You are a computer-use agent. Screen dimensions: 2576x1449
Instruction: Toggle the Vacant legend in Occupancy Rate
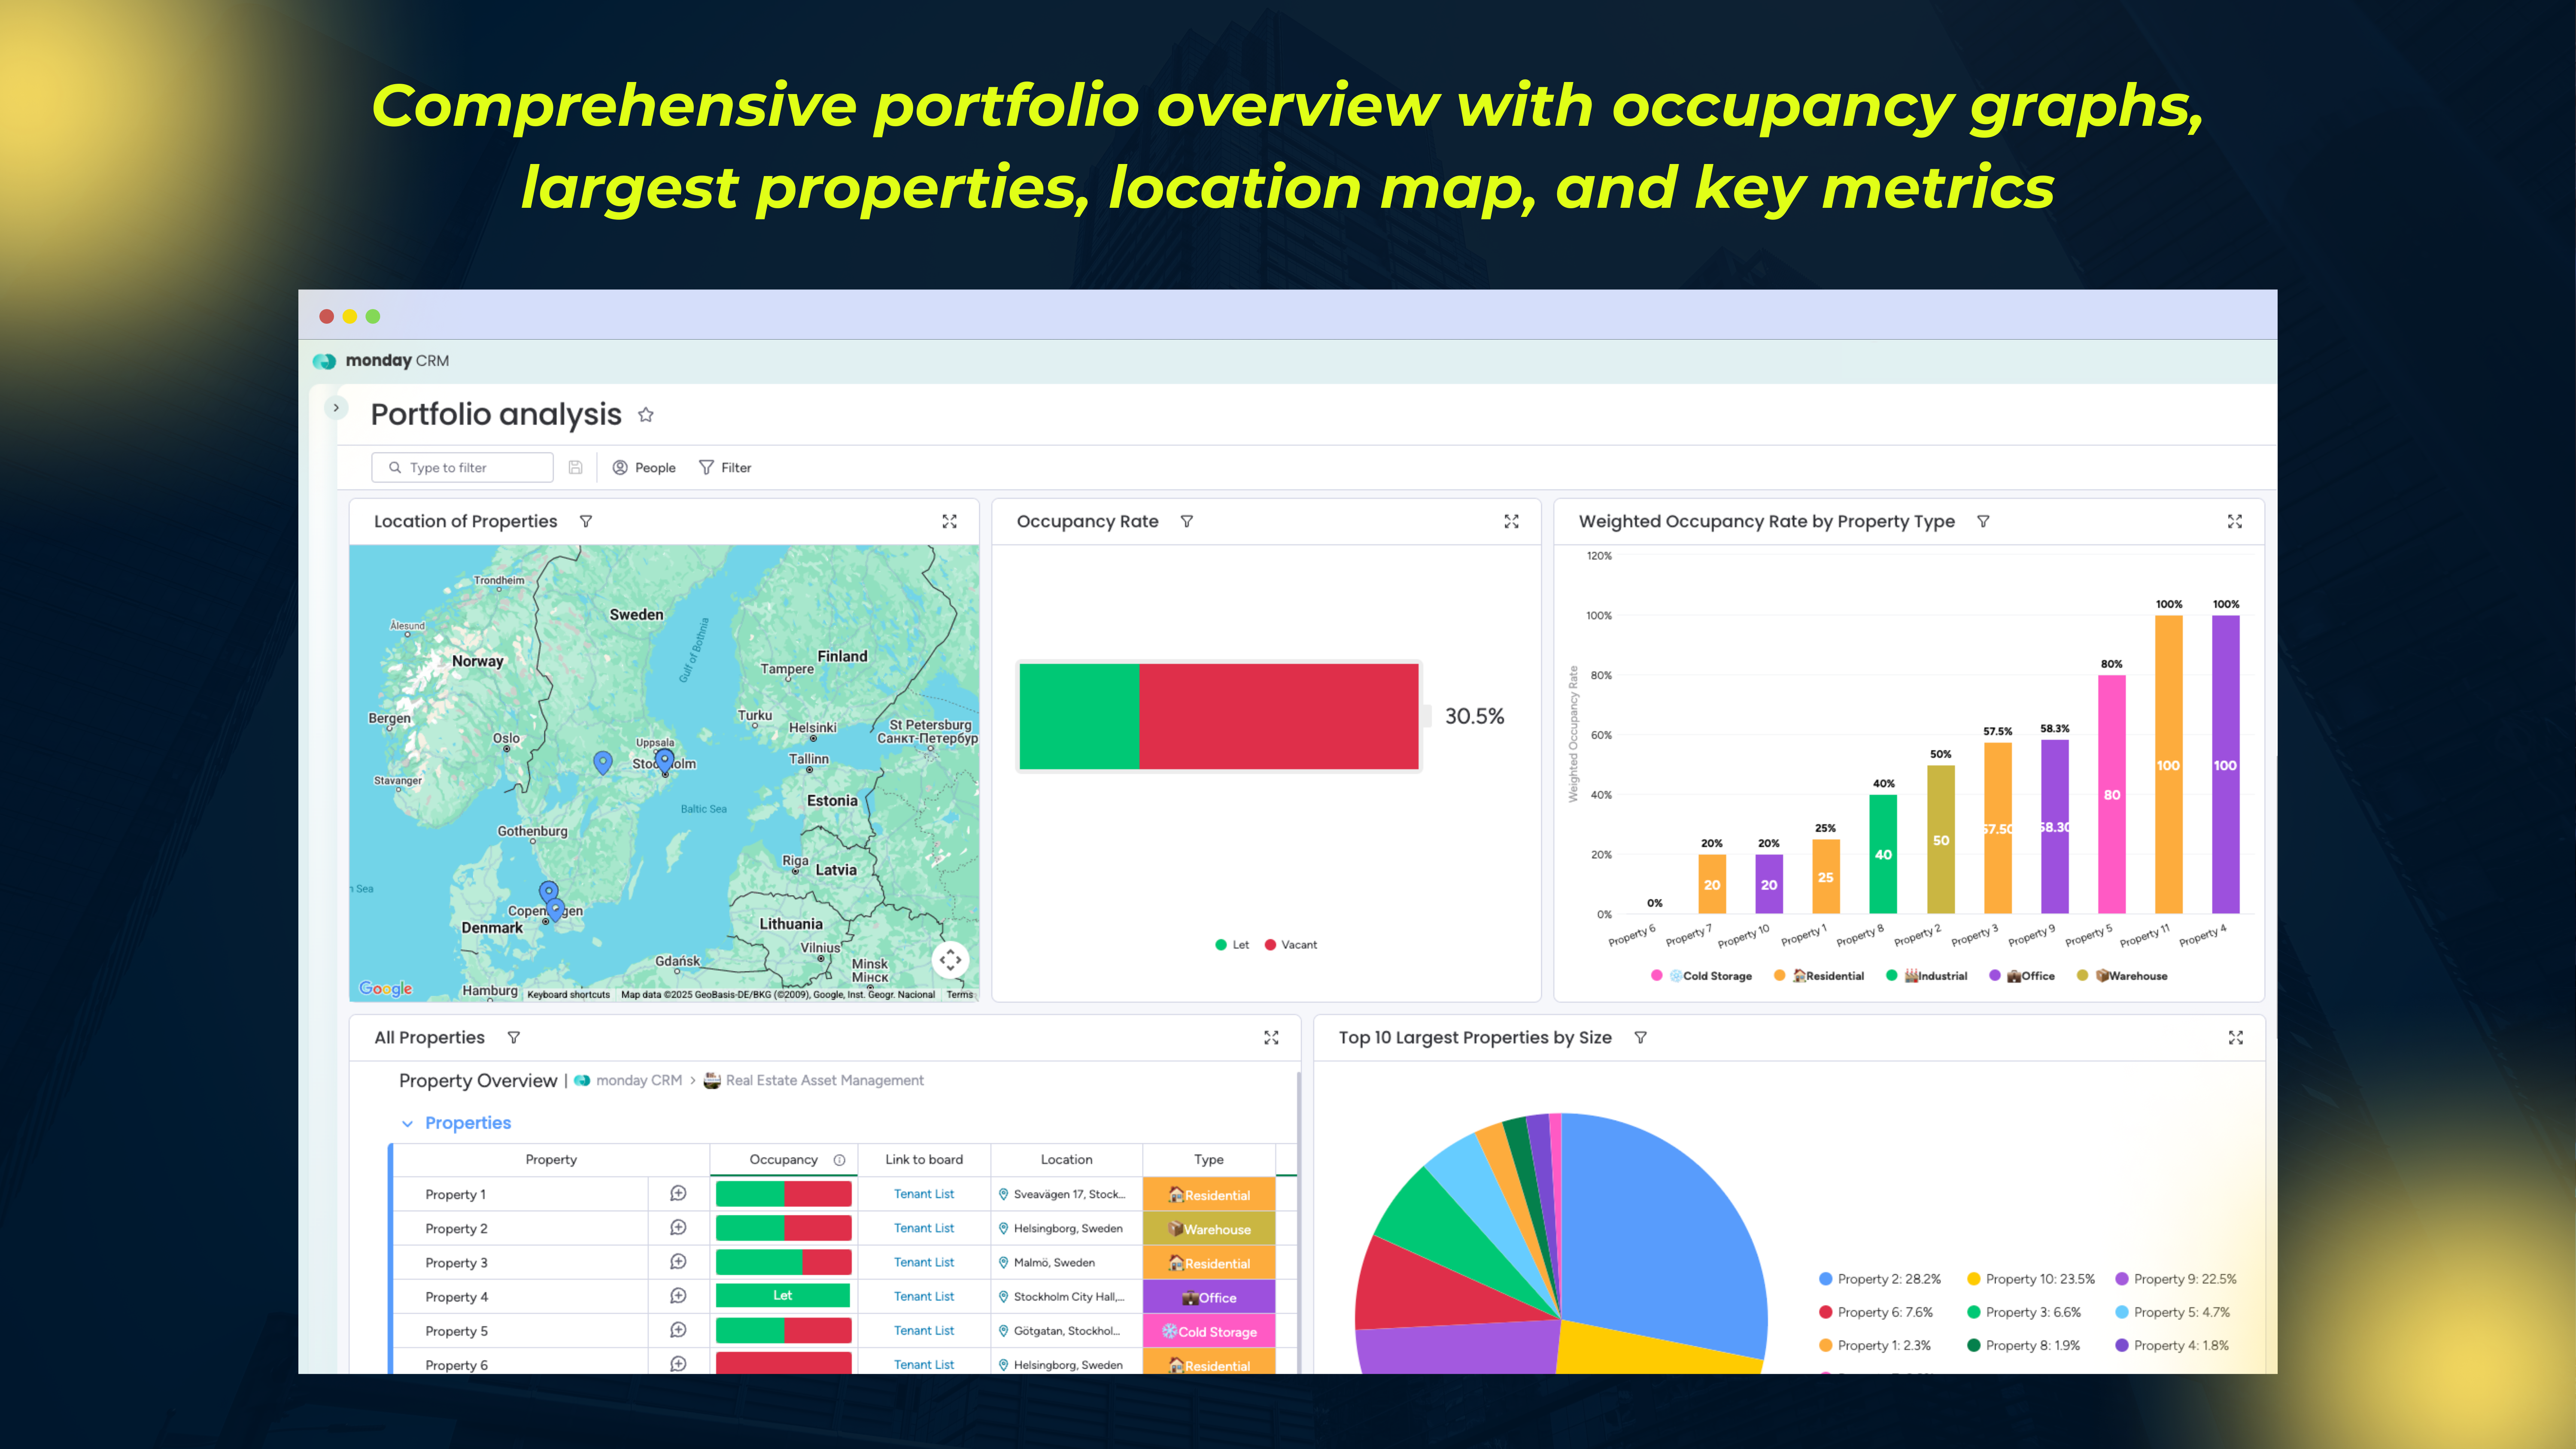tap(1291, 944)
